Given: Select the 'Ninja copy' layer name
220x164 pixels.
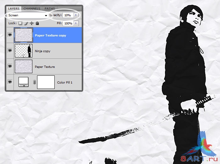Looking at the screenshot, I should coord(42,51).
